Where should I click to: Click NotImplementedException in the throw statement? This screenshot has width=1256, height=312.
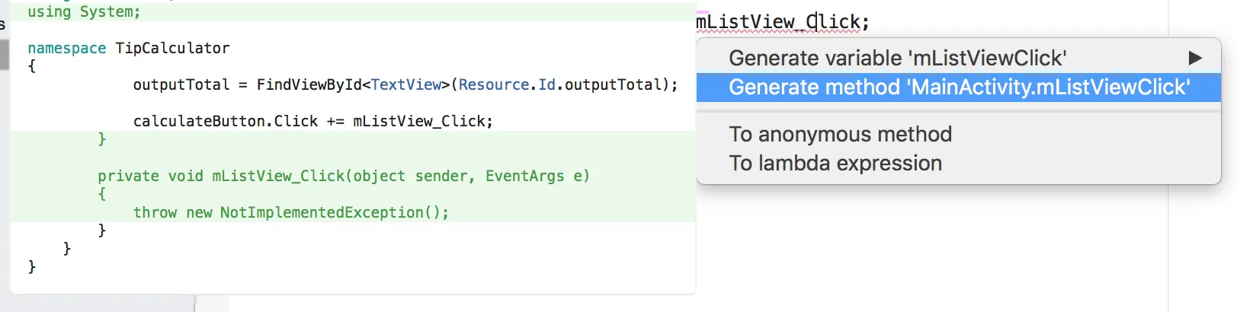(320, 212)
